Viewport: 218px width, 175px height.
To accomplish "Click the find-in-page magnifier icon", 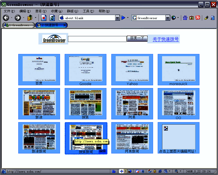I will coord(213,18).
